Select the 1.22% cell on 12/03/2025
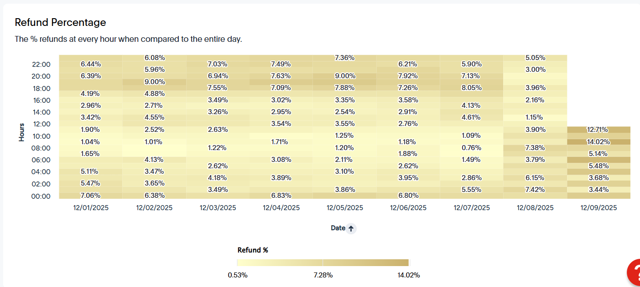This screenshot has height=287, width=640. pyautogui.click(x=218, y=148)
